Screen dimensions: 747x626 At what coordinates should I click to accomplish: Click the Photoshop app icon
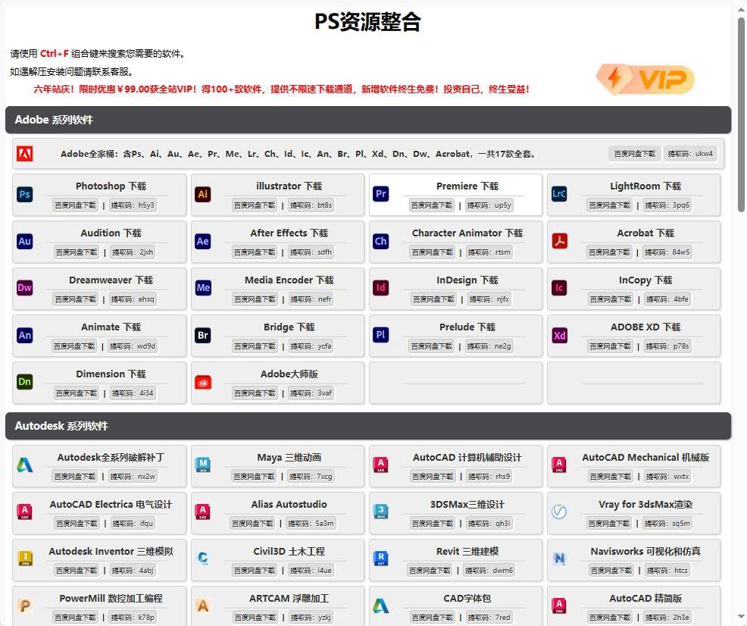tap(25, 195)
